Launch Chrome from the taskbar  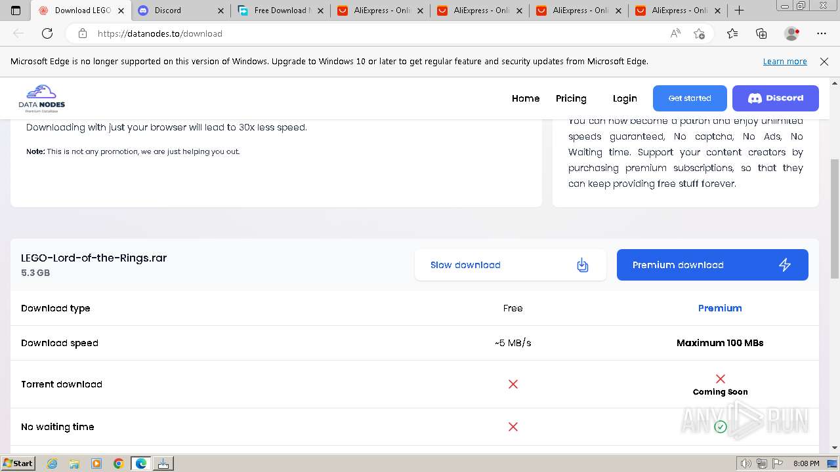coord(119,463)
